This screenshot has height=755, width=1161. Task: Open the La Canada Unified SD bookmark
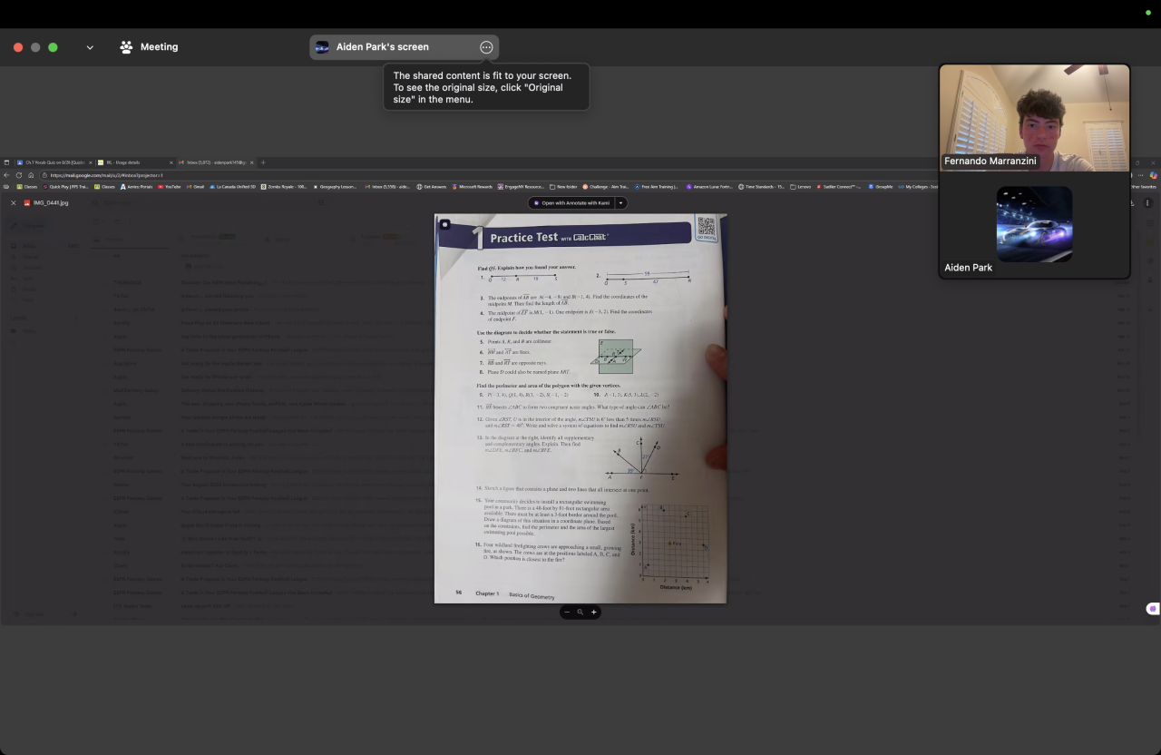[232, 187]
